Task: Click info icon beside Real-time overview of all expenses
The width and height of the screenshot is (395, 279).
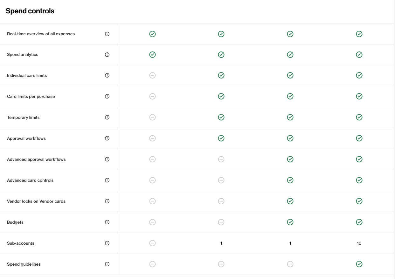Action: [x=107, y=34]
